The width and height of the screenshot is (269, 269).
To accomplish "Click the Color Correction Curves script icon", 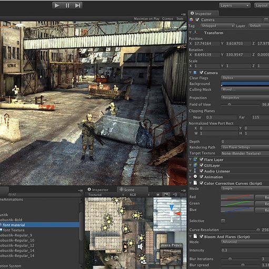I will [195, 183].
